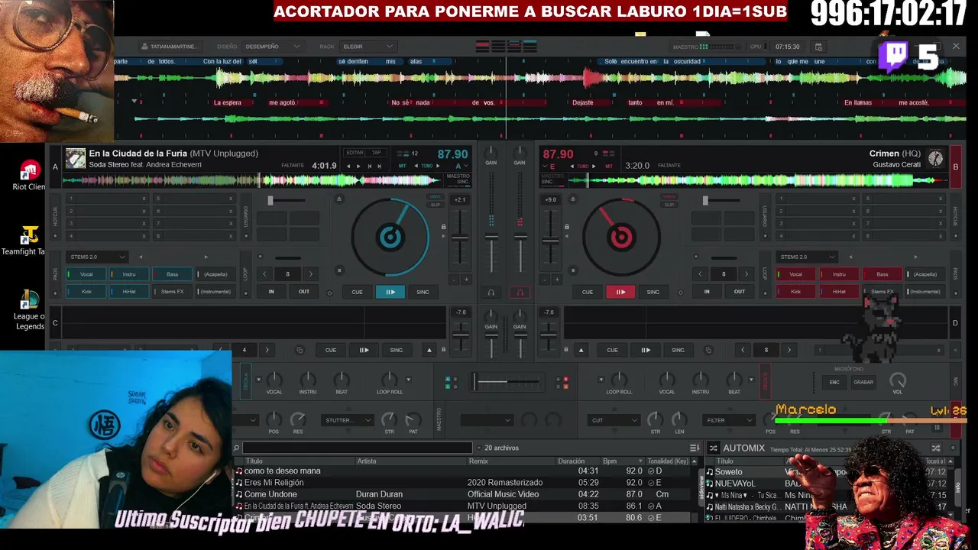Sort the browser by Tonalidad (Key) column
Viewport: 978px width, 550px height.
pyautogui.click(x=668, y=461)
